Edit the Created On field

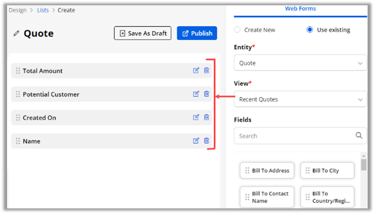point(196,117)
